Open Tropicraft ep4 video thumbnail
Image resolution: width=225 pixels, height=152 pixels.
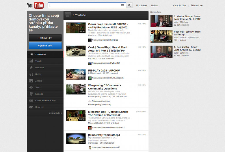76,139
